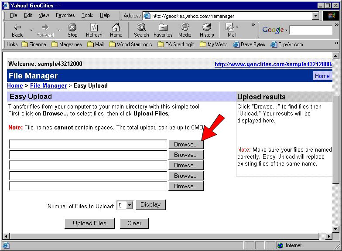Open the Mail folder in Links bar
Viewport: 342px width, 251px height.
pos(95,44)
